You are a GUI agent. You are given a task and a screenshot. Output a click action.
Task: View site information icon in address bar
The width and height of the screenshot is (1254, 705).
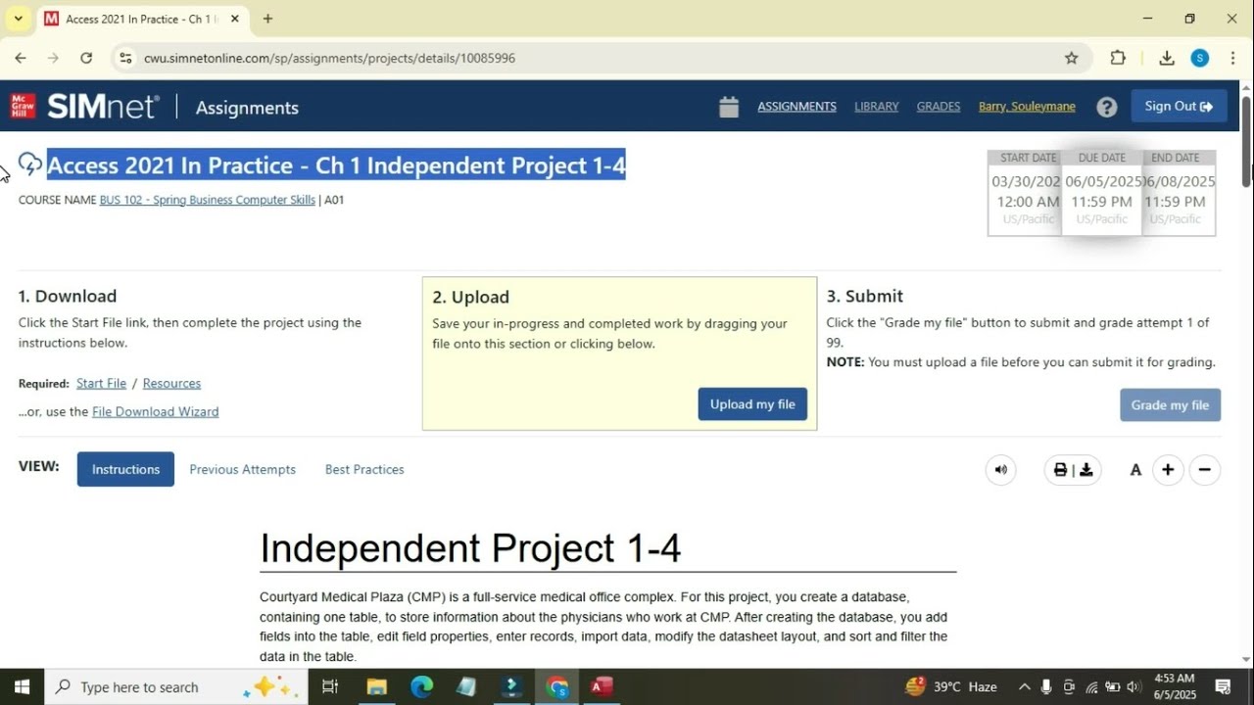(x=125, y=58)
